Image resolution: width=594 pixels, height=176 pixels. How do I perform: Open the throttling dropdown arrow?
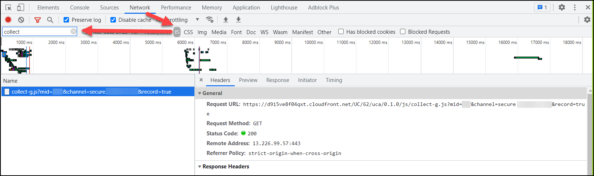pyautogui.click(x=197, y=20)
